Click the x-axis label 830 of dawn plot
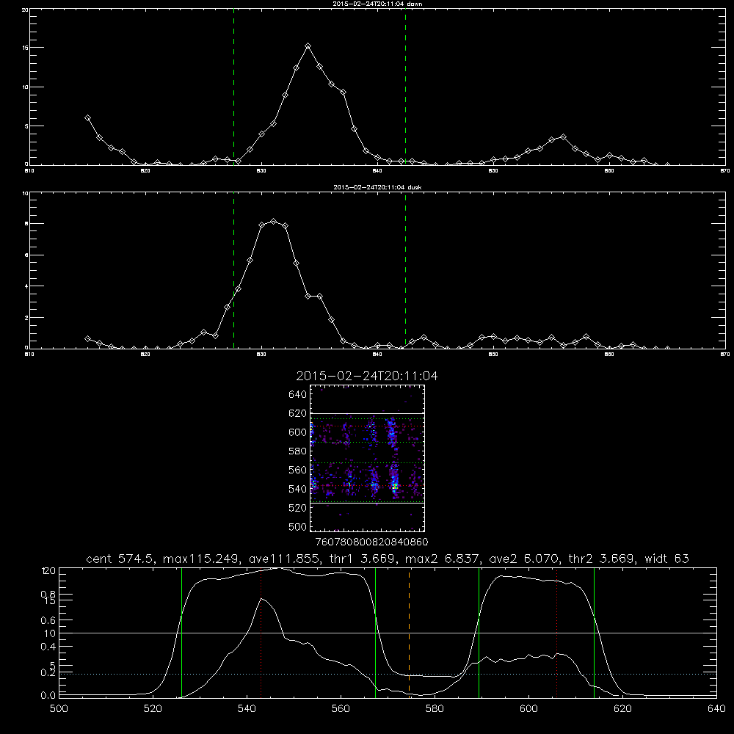This screenshot has width=734, height=734. point(261,171)
